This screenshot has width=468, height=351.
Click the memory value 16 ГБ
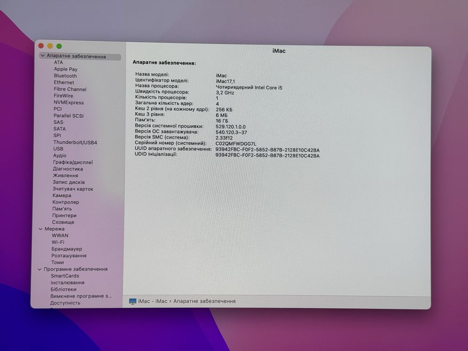[x=222, y=121]
